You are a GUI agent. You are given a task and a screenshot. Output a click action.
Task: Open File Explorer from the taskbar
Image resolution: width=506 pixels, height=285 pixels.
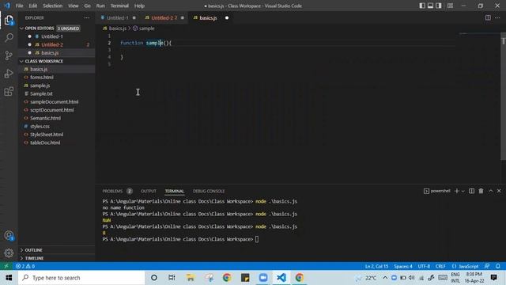[x=191, y=278]
